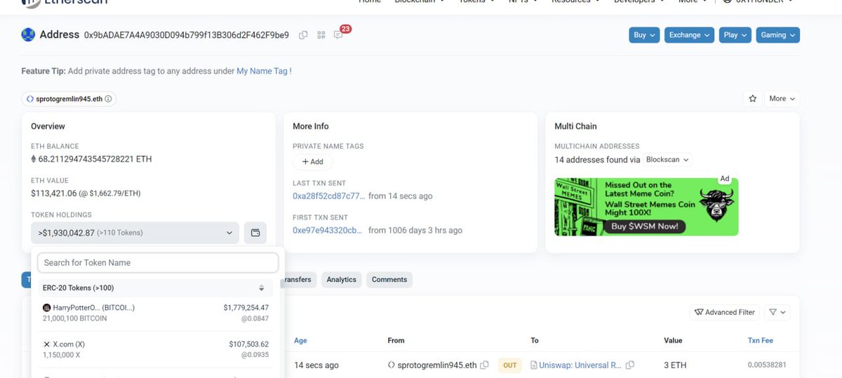Click inside the Search for Token Name field
Screen dimensions: 842x378
coord(158,263)
